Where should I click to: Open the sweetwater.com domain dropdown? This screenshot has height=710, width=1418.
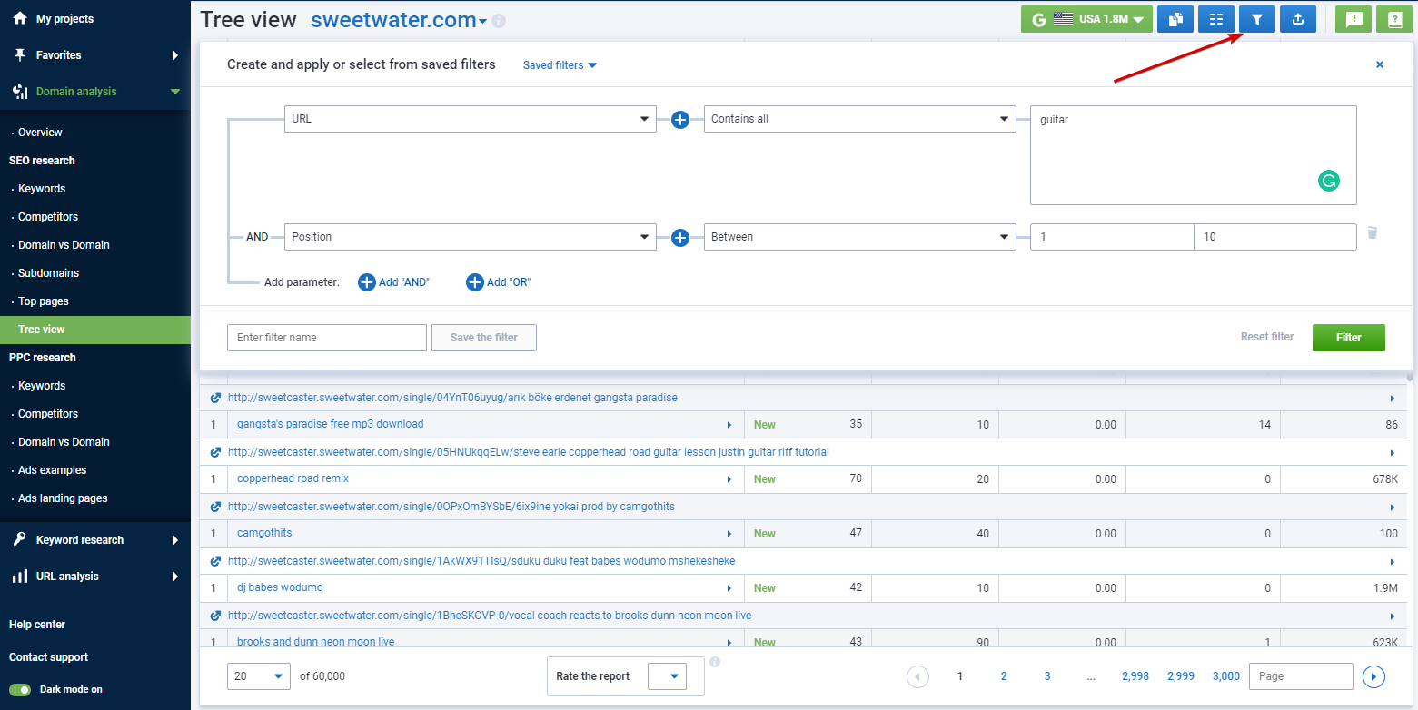pos(399,20)
